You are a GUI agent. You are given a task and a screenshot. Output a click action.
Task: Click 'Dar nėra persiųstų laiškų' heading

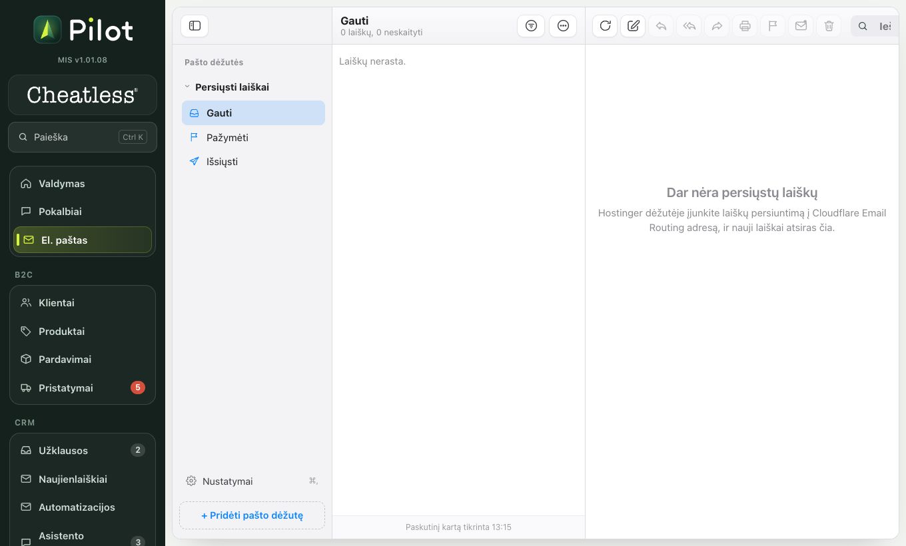click(742, 193)
